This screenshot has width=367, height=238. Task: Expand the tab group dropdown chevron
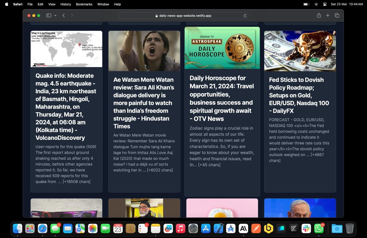coord(55,15)
